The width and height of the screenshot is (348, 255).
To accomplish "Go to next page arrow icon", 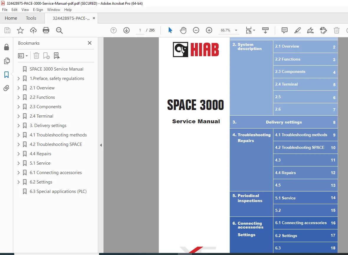I will 127,30.
